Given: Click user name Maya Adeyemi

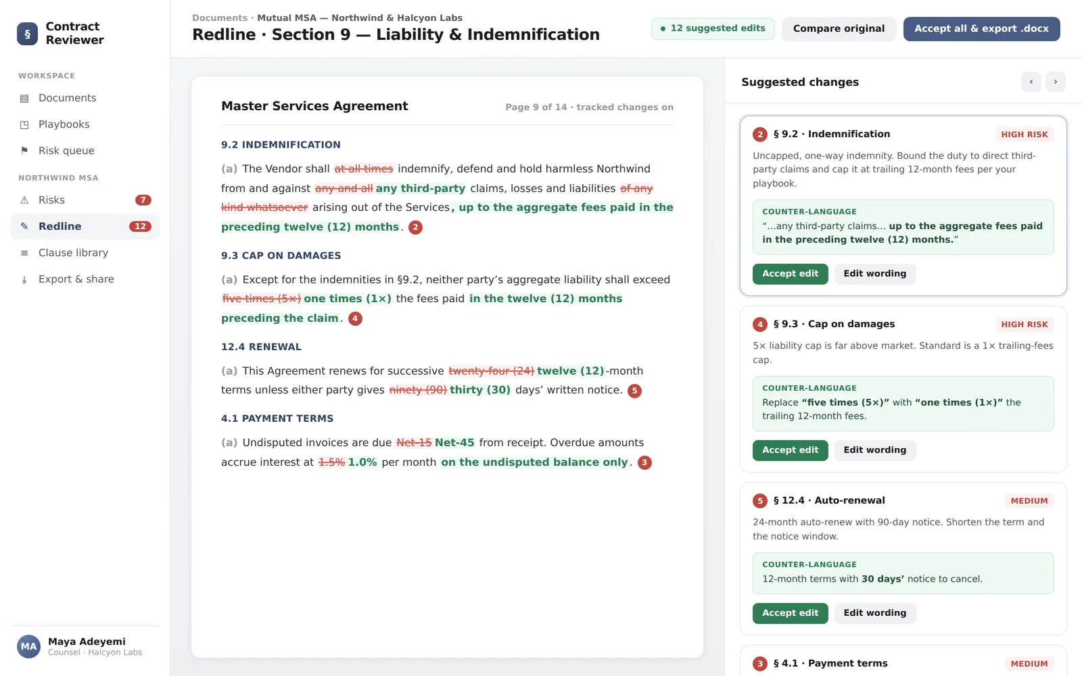Looking at the screenshot, I should click(x=87, y=642).
